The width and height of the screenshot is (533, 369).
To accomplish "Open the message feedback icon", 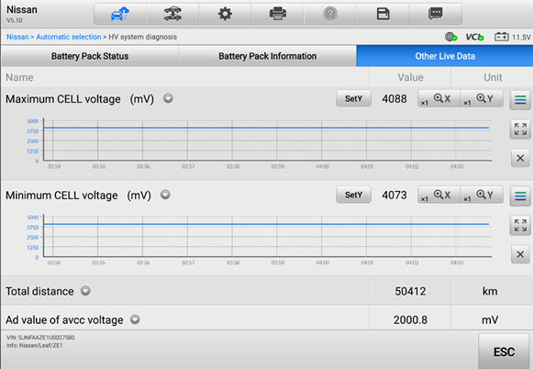I will (436, 14).
